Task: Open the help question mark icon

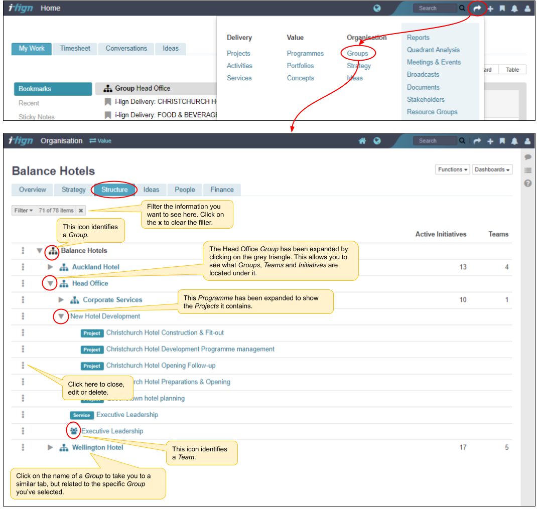Action: point(528,183)
